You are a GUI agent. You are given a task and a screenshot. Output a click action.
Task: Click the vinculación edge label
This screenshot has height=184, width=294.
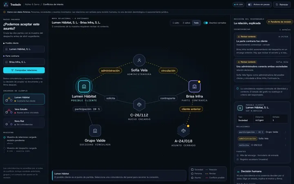tap(168, 71)
